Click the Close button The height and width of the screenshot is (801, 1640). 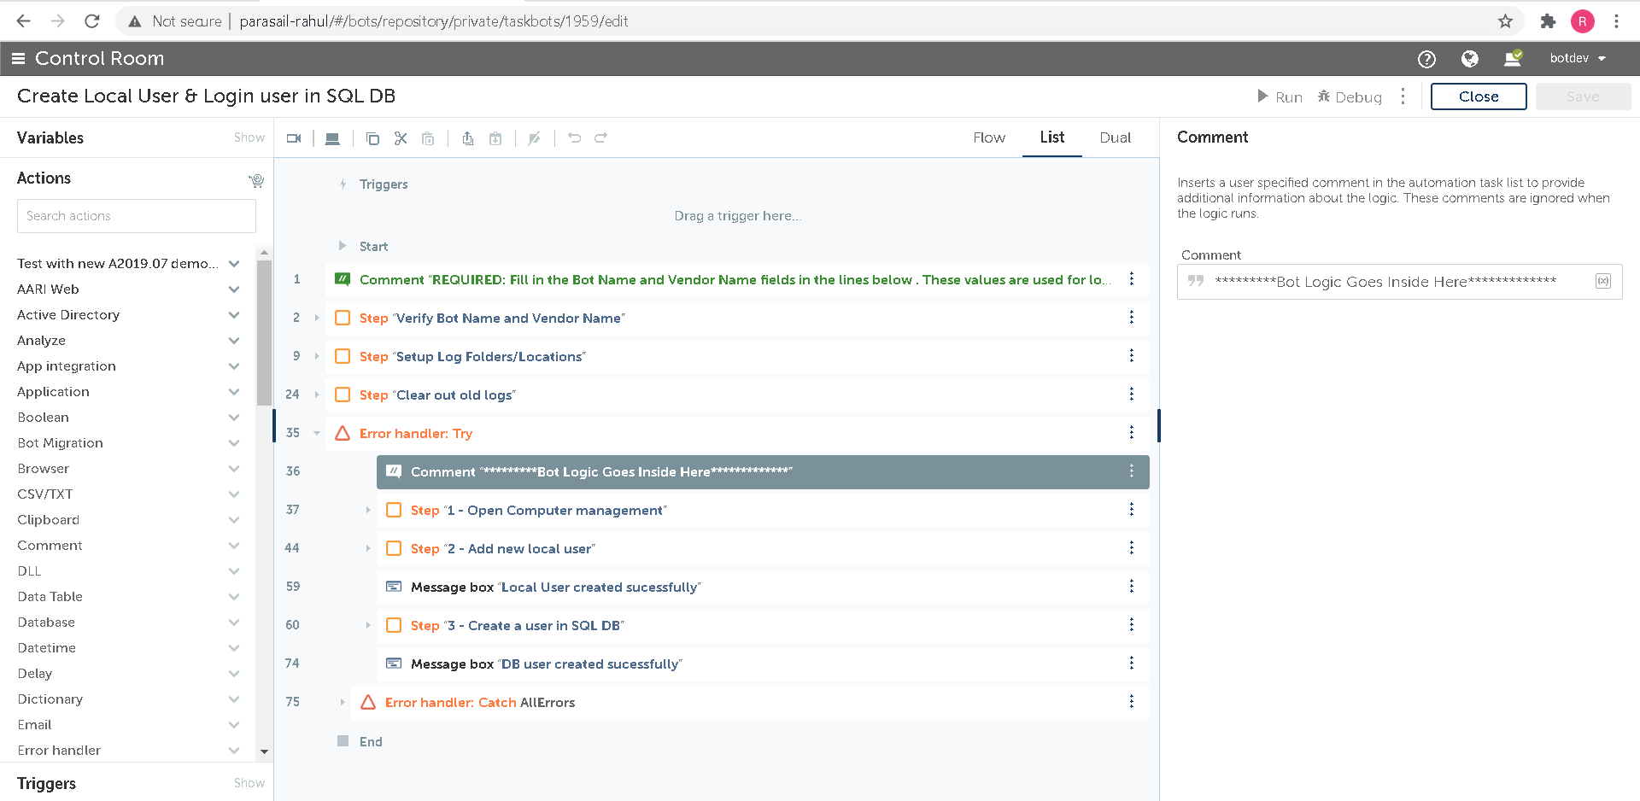point(1478,96)
